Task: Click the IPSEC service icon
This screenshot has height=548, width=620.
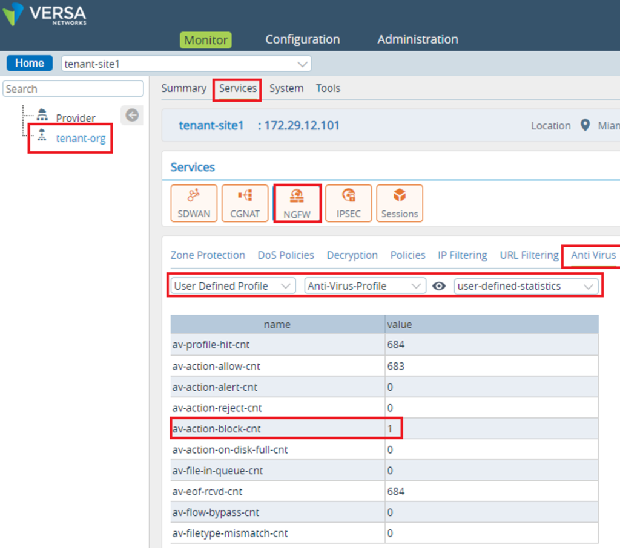Action: coord(349,203)
